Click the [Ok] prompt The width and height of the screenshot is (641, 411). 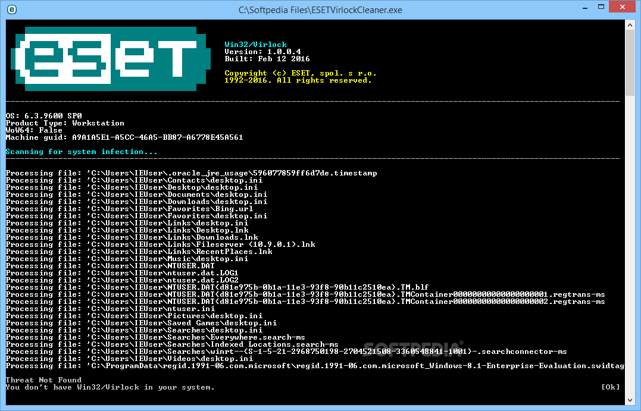click(x=610, y=387)
